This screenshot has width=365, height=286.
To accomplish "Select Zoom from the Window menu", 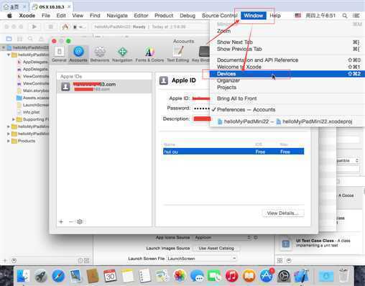I will click(x=287, y=31).
